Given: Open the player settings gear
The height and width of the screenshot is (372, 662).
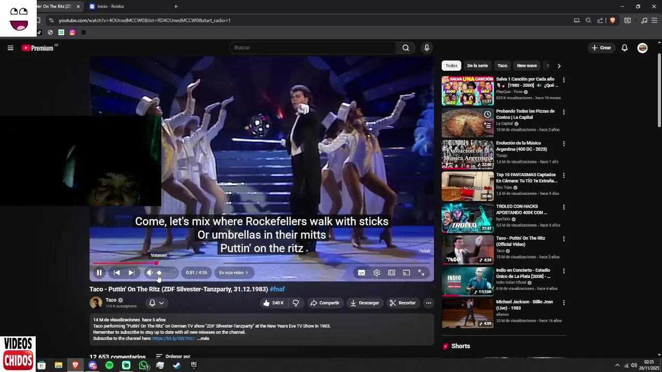Looking at the screenshot, I should [377, 273].
